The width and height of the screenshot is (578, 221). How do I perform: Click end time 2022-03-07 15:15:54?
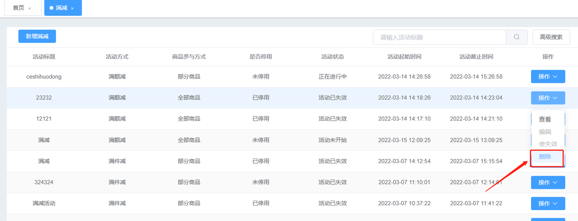pos(476,161)
